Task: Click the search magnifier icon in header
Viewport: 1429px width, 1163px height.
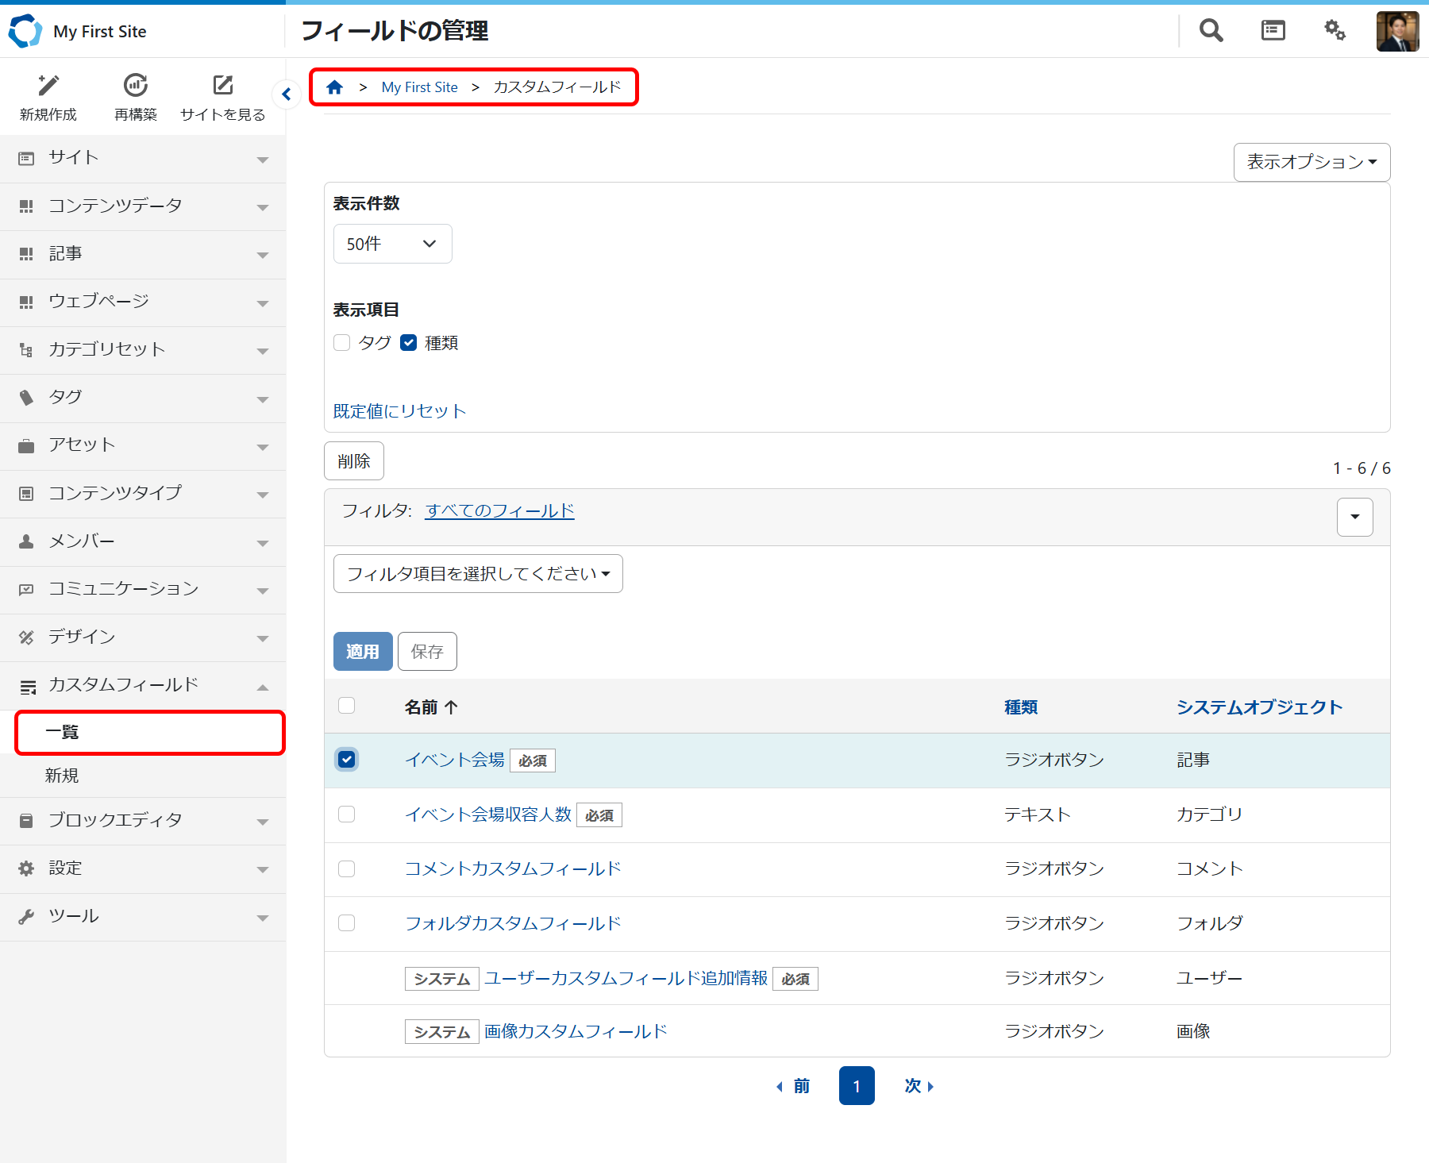Action: (x=1211, y=31)
